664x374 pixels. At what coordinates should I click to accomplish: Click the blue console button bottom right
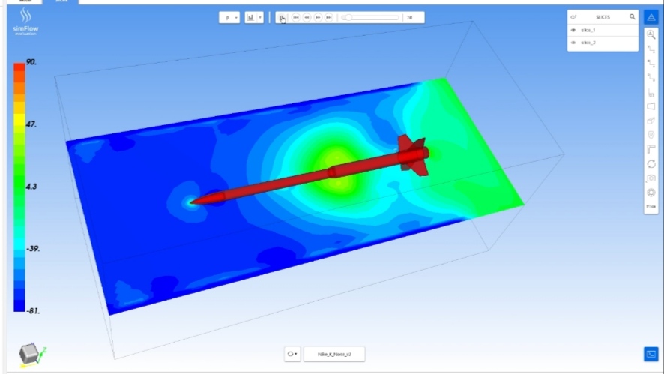coord(651,354)
